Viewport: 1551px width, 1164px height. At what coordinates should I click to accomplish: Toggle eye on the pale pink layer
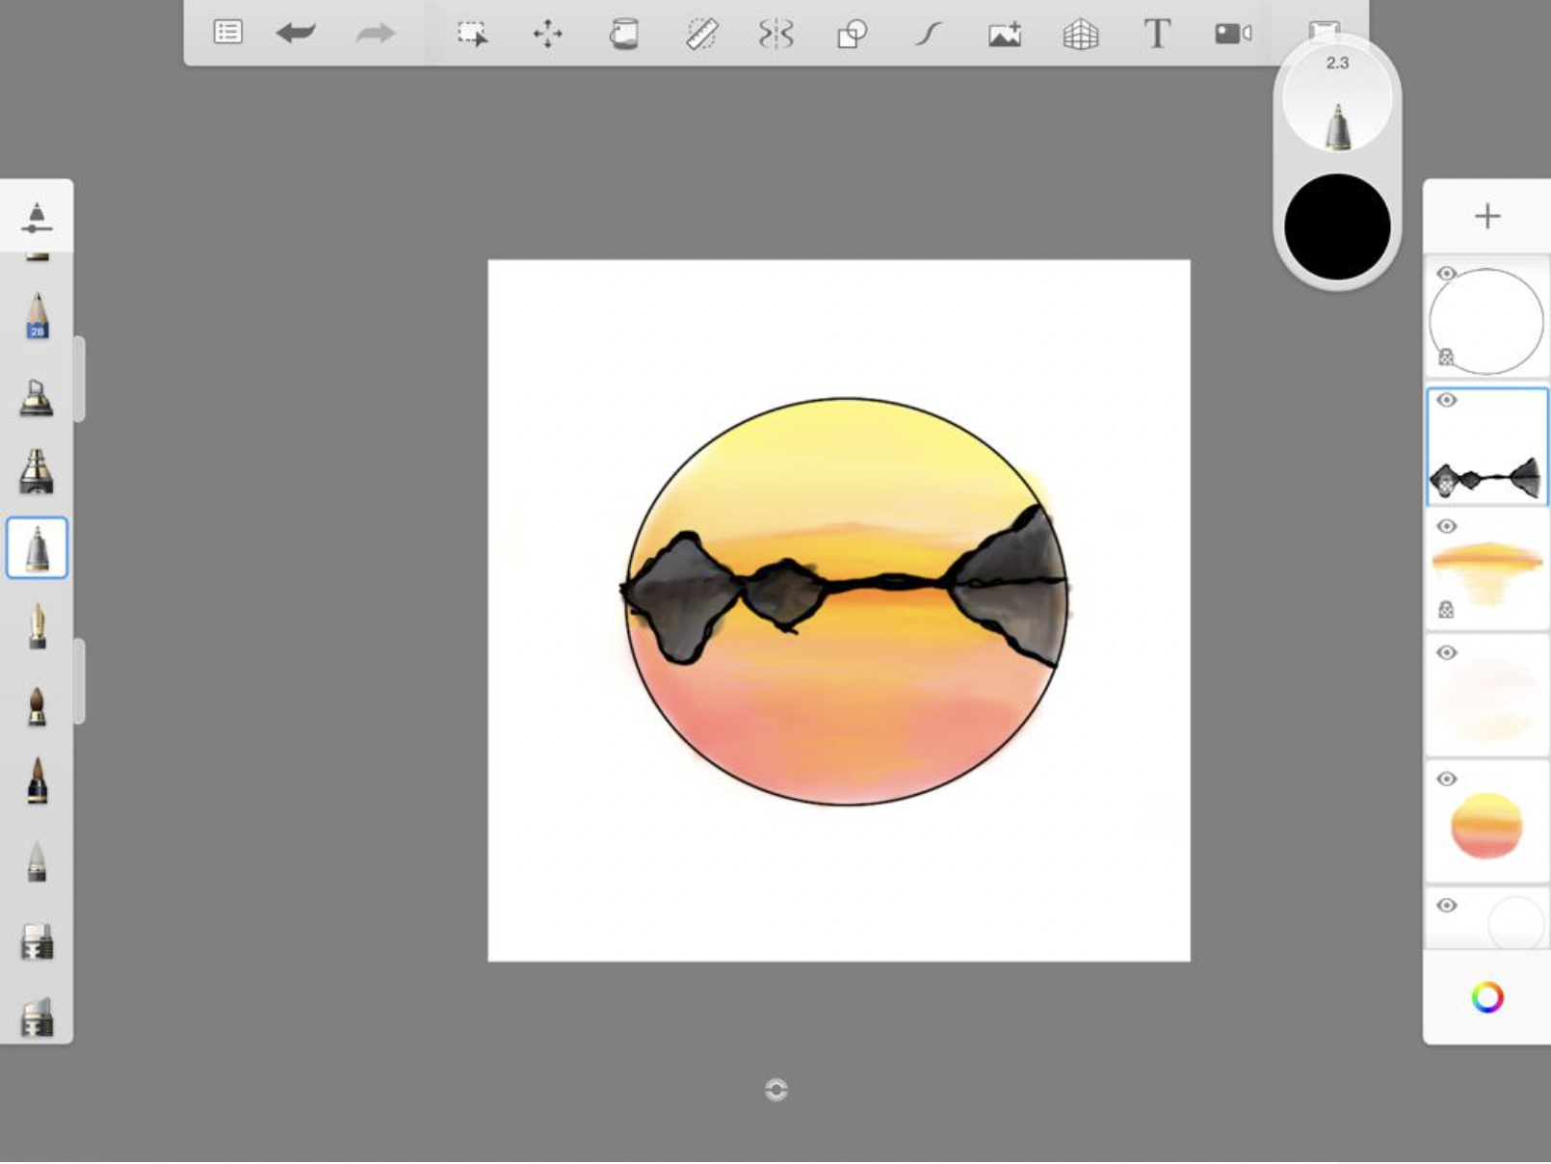point(1446,652)
